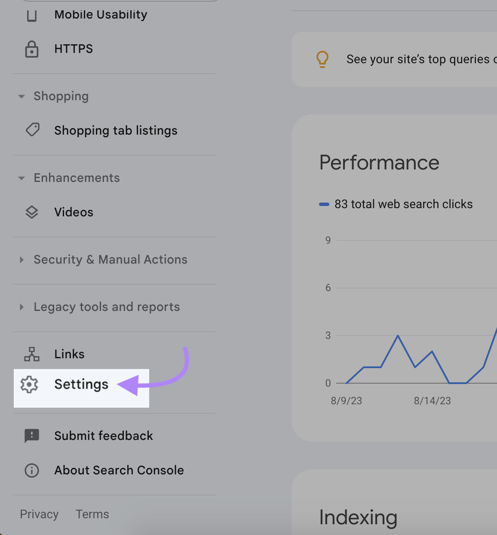Viewport: 497px width, 535px height.
Task: Open the Performance report card
Action: pyautogui.click(x=379, y=163)
